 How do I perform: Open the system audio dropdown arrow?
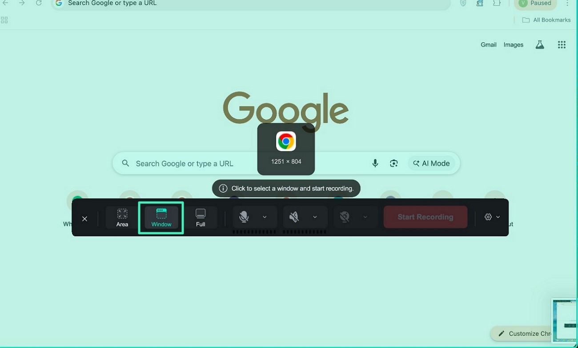click(x=315, y=217)
